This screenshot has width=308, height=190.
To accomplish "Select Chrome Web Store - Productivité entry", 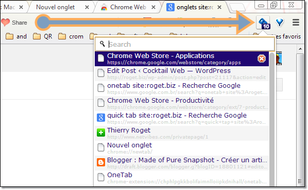I will click(182, 103).
